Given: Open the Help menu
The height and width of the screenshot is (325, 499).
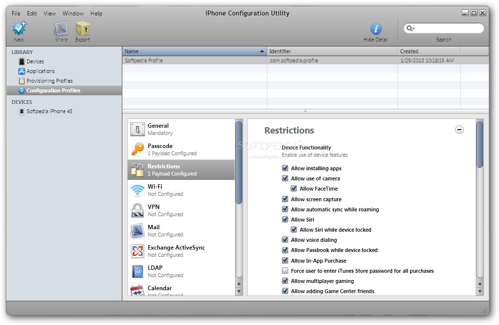Looking at the screenshot, I should click(96, 14).
